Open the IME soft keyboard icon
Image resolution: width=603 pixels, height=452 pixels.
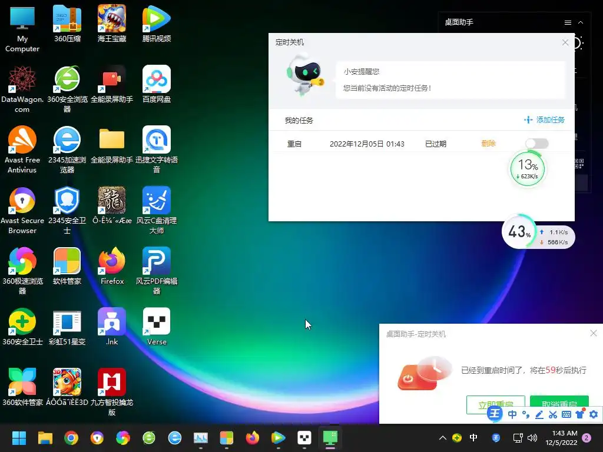point(566,414)
